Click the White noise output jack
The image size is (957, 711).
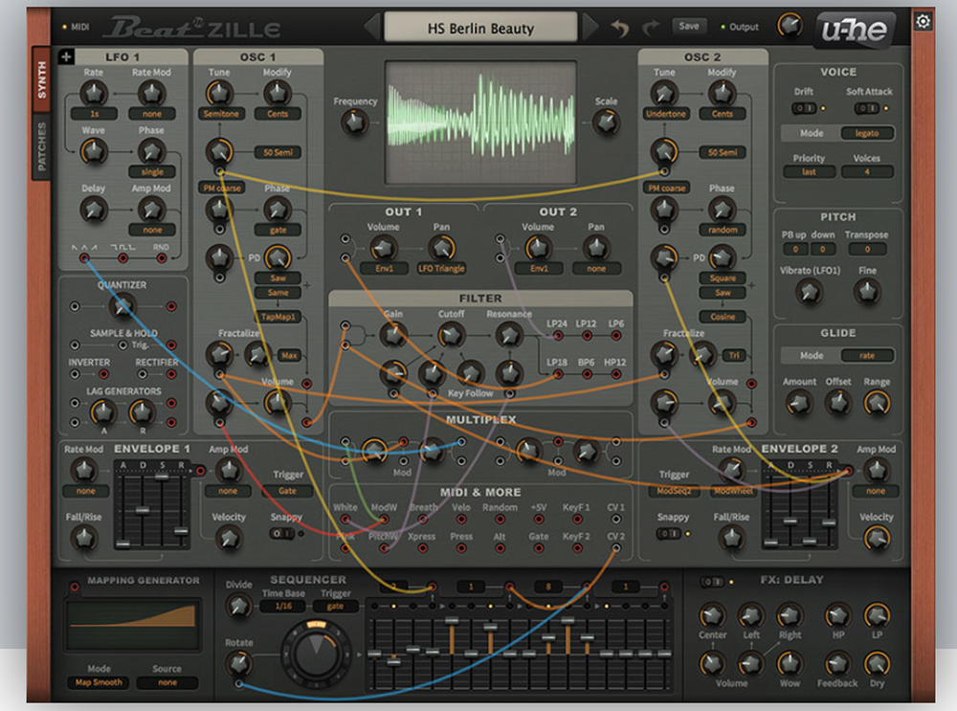[345, 520]
